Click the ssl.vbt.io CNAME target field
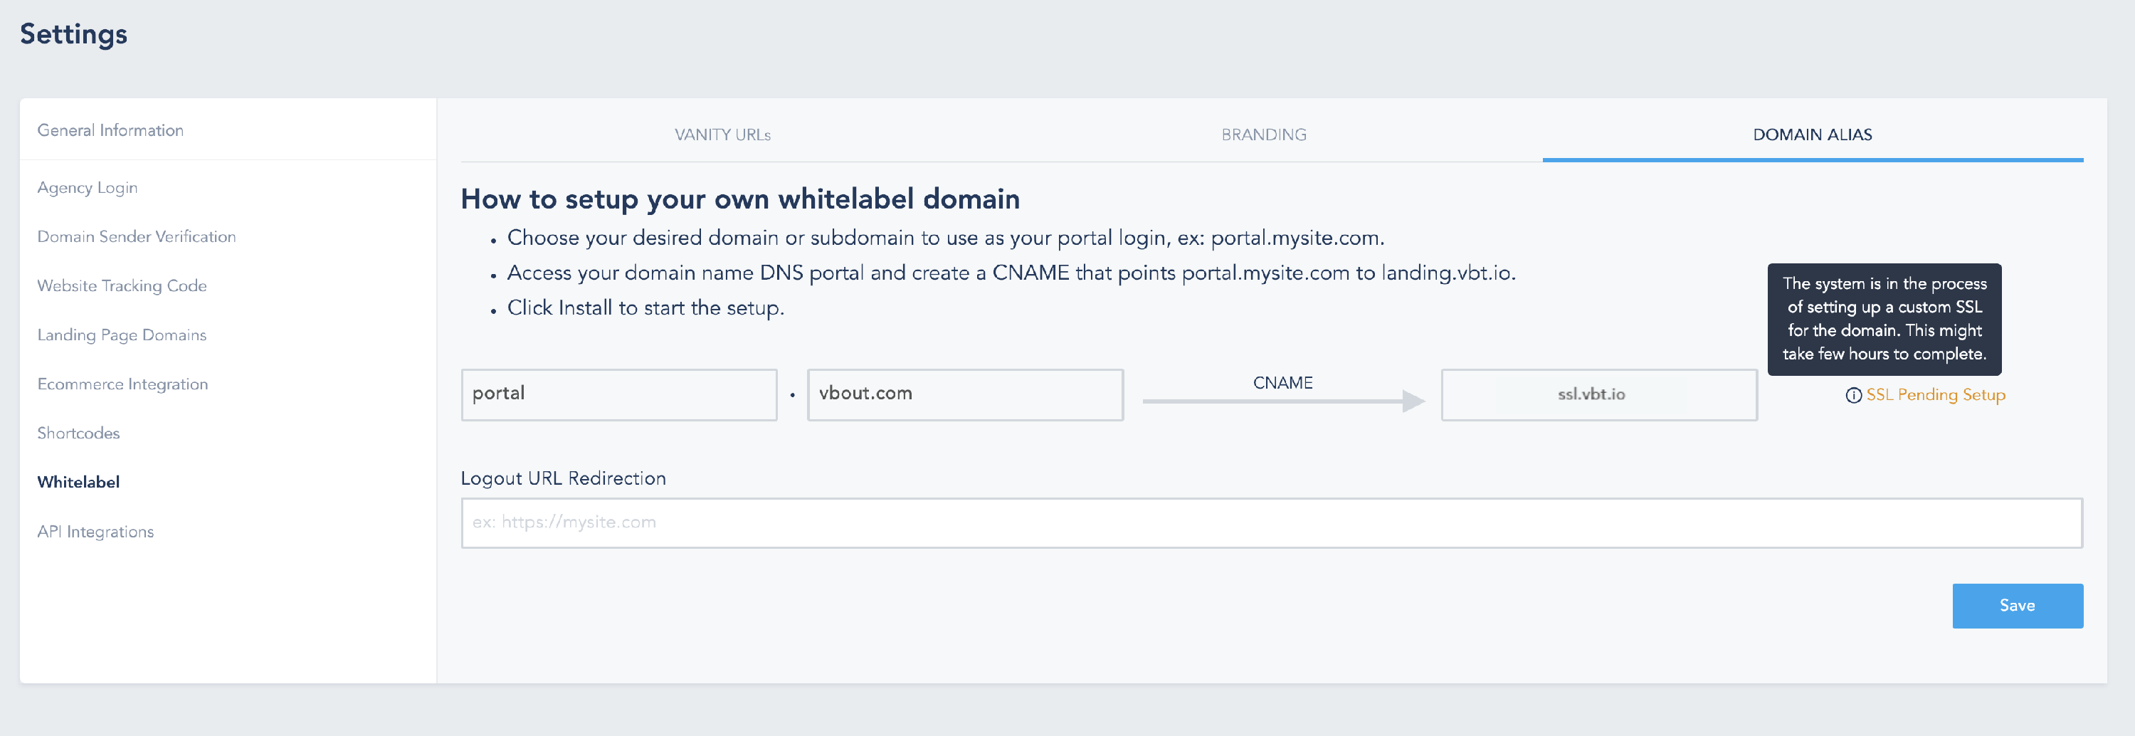The width and height of the screenshot is (2135, 736). coord(1600,394)
